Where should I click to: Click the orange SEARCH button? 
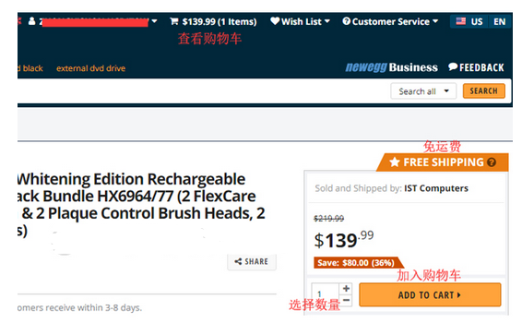coord(483,91)
